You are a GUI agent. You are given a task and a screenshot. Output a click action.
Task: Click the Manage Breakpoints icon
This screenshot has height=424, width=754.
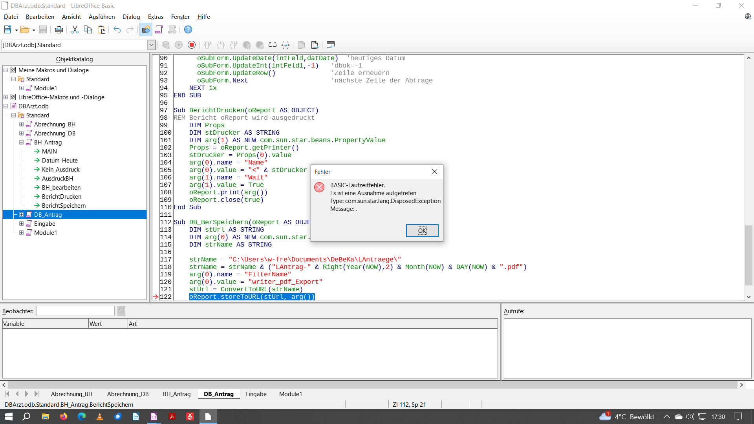260,45
